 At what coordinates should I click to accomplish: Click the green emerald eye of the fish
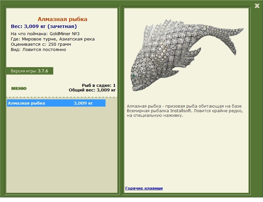point(134,76)
